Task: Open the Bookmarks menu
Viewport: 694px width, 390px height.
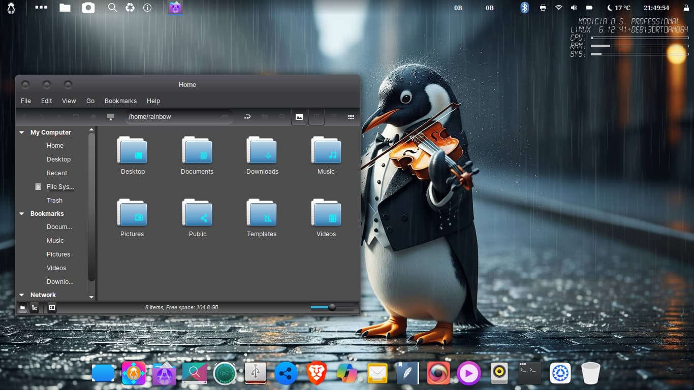Action: (x=120, y=101)
